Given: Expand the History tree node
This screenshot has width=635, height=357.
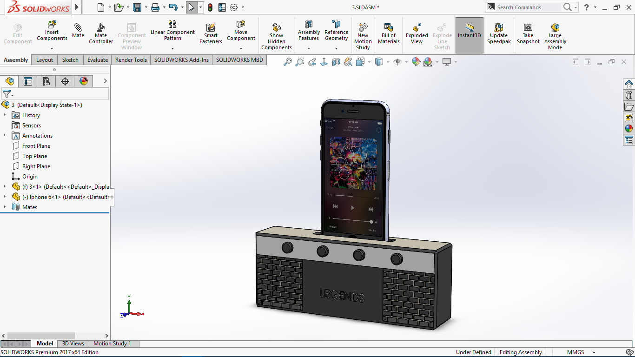Looking at the screenshot, I should coord(5,115).
